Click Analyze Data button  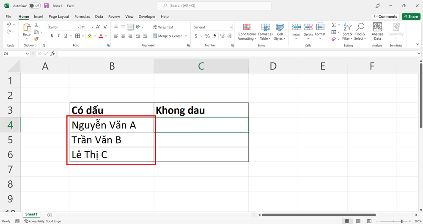377,32
